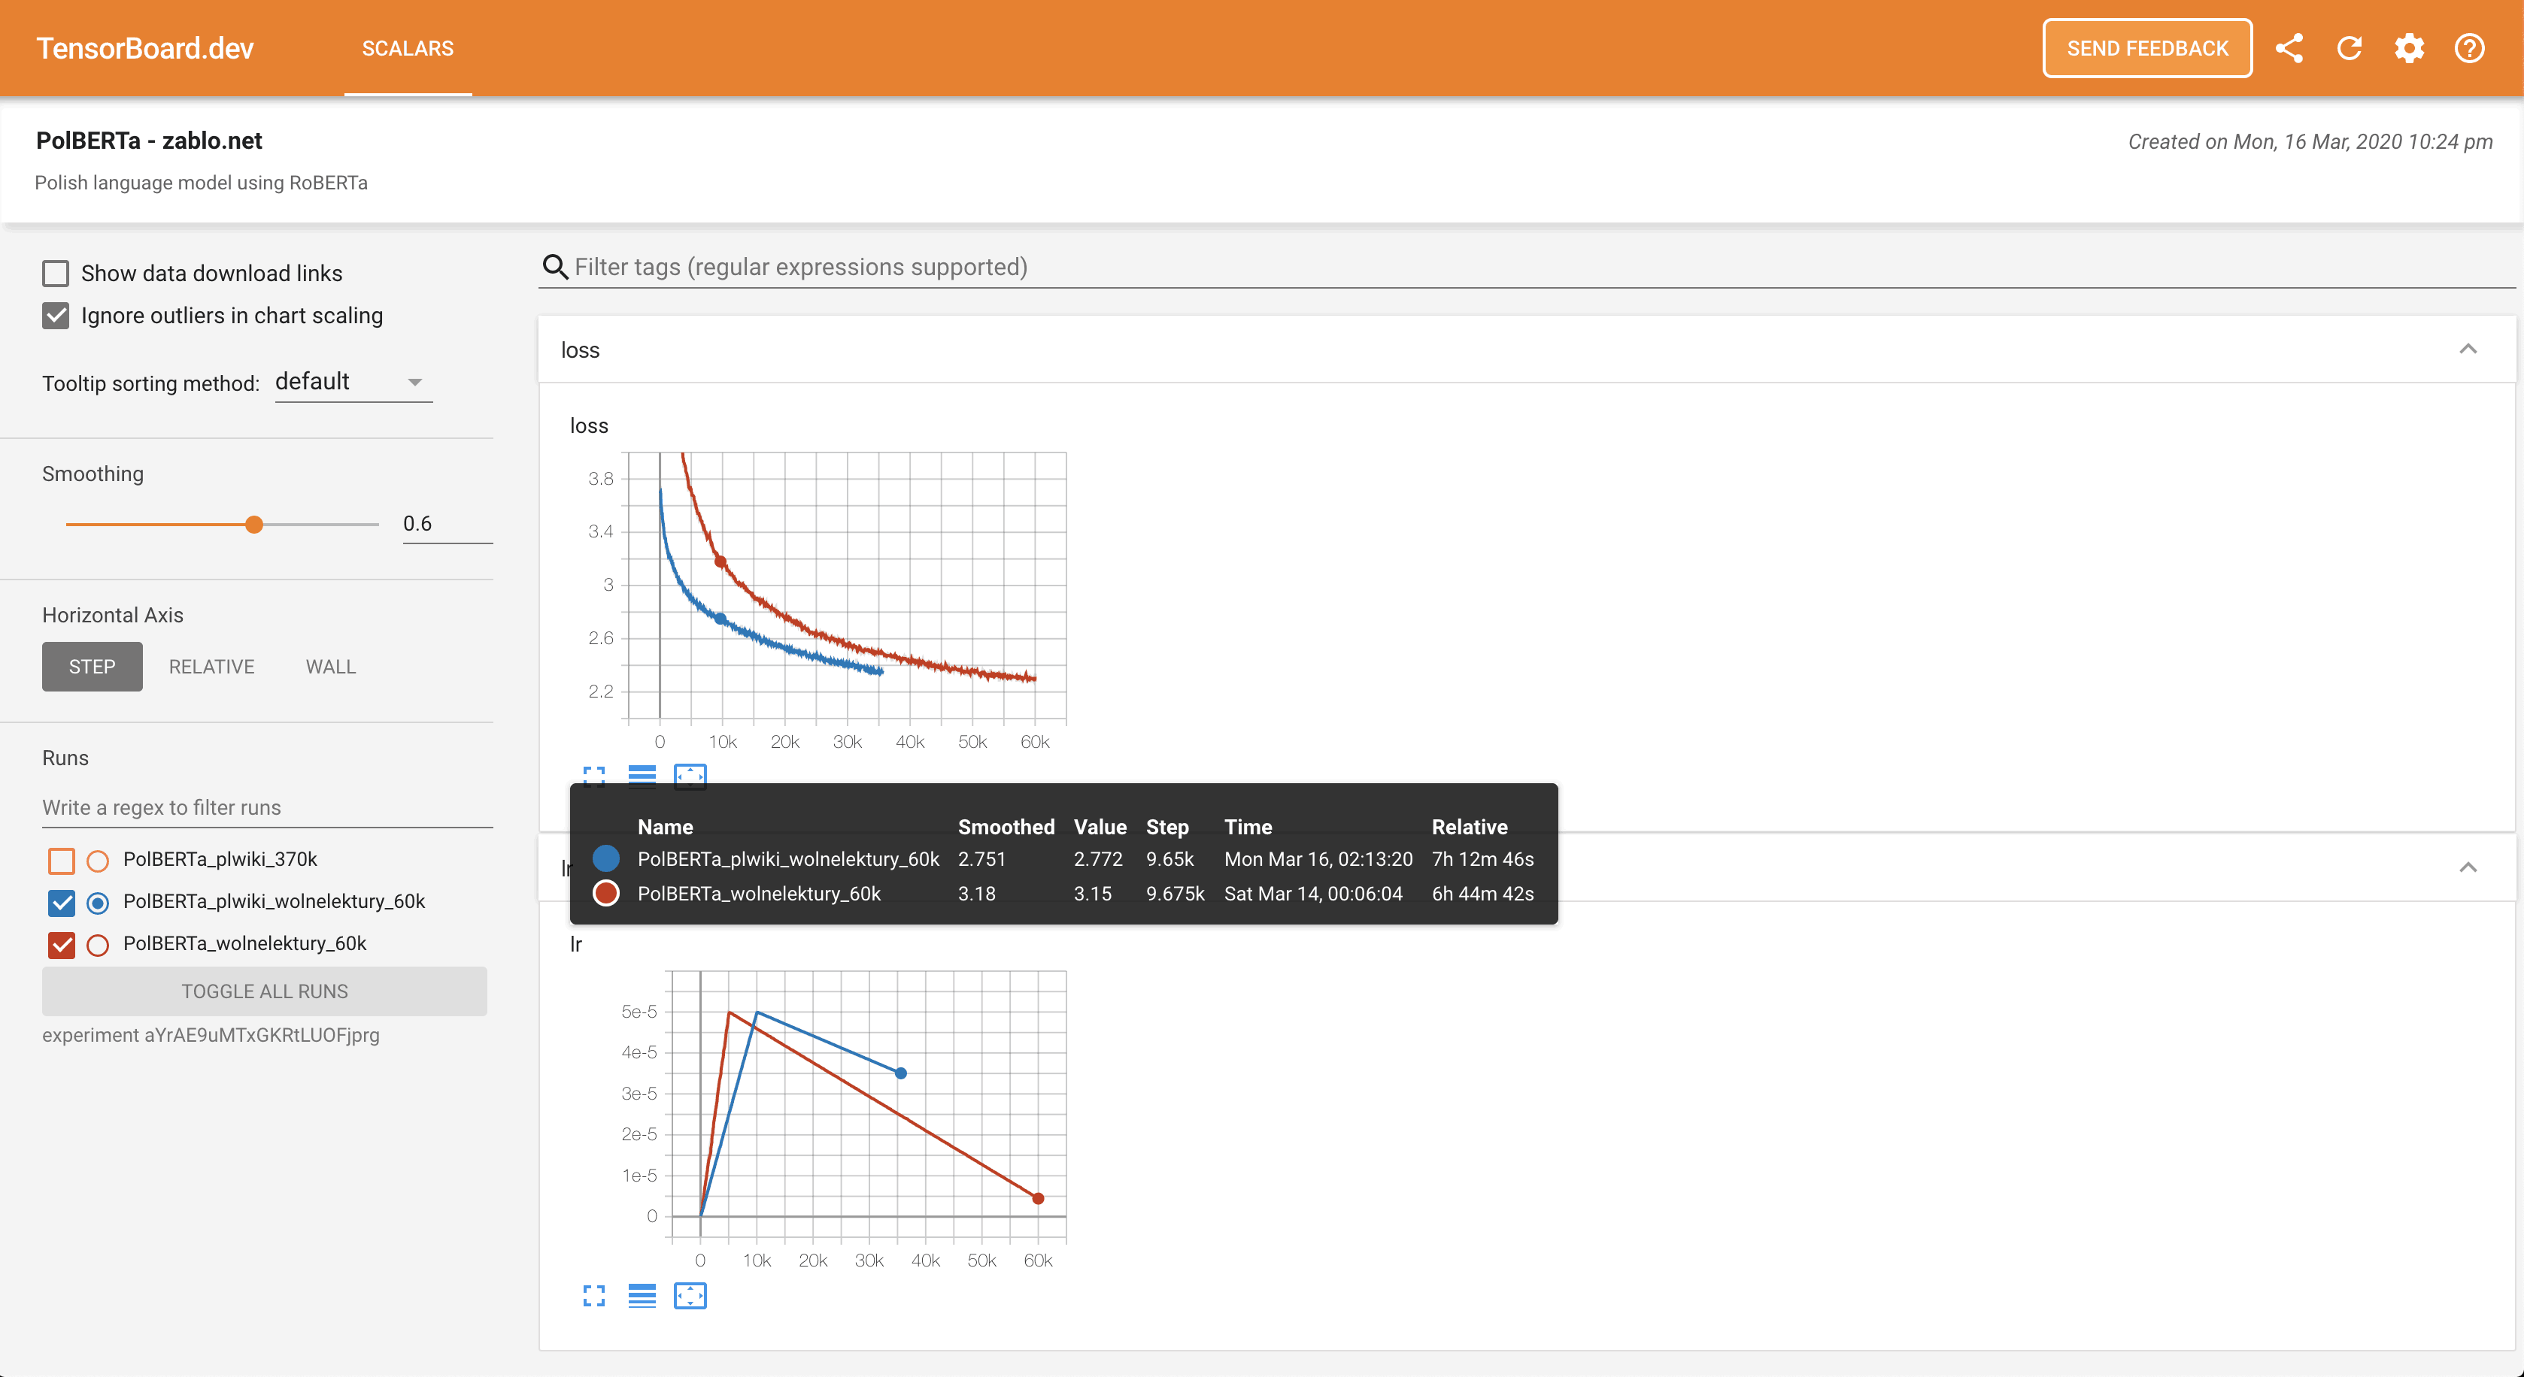Click the Created on date text
The image size is (2524, 1377).
pos(2310,141)
